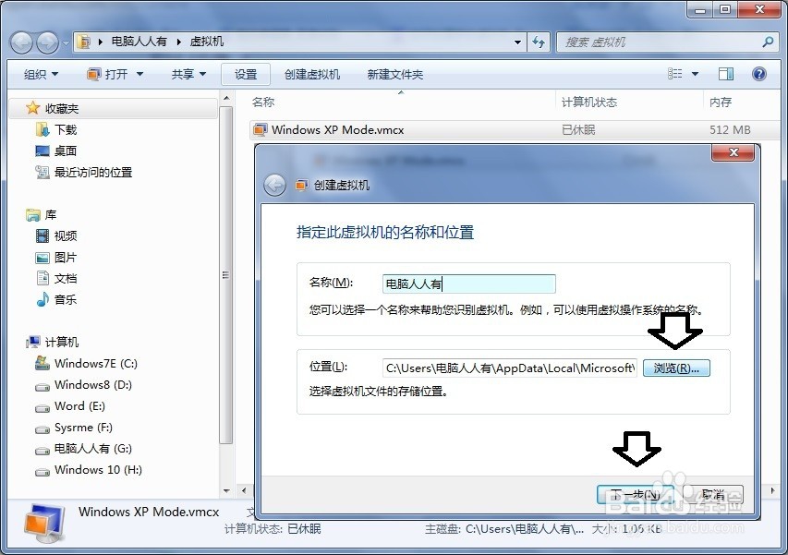Open drive Windows7E (C:)
Screen dimensions: 788x555
point(95,363)
